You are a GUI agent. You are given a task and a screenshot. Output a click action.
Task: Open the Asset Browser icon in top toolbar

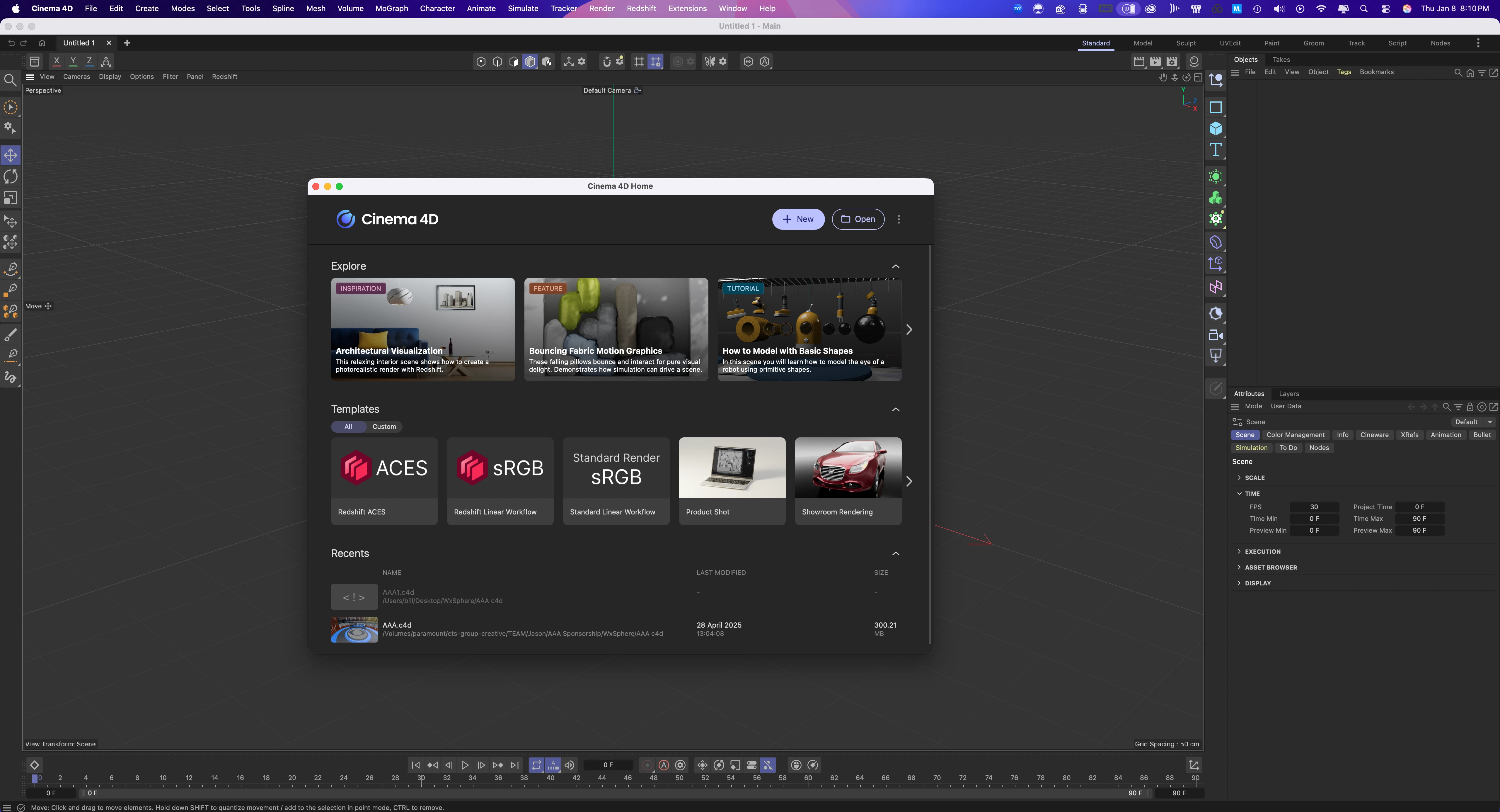coord(35,61)
